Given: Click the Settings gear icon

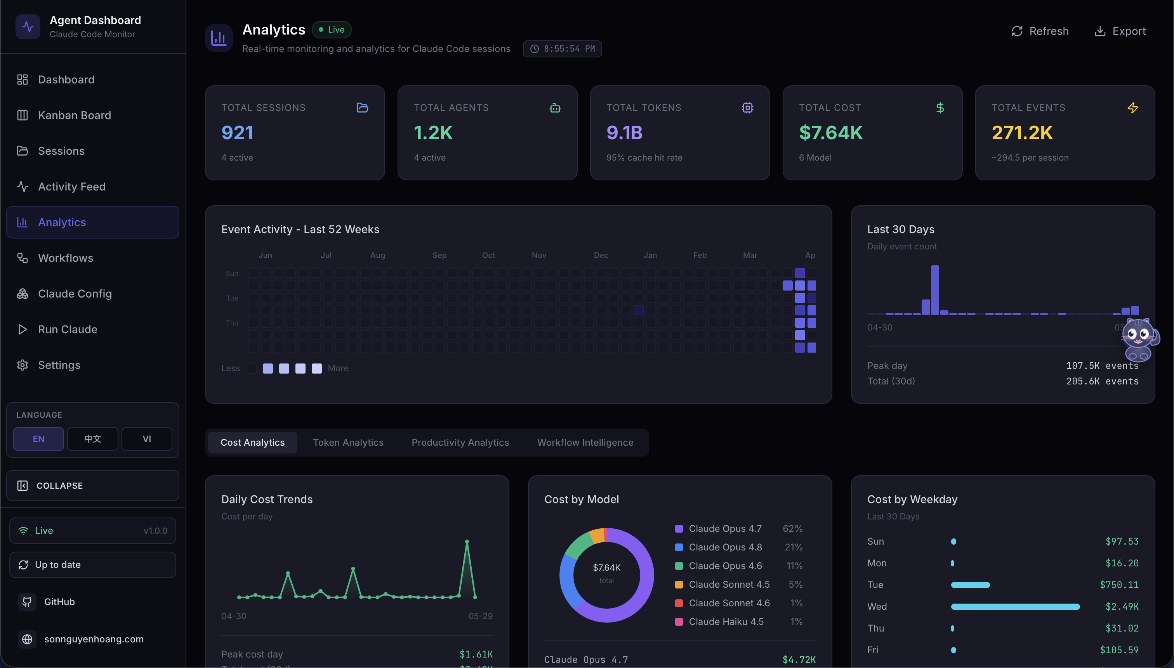Looking at the screenshot, I should coord(23,365).
